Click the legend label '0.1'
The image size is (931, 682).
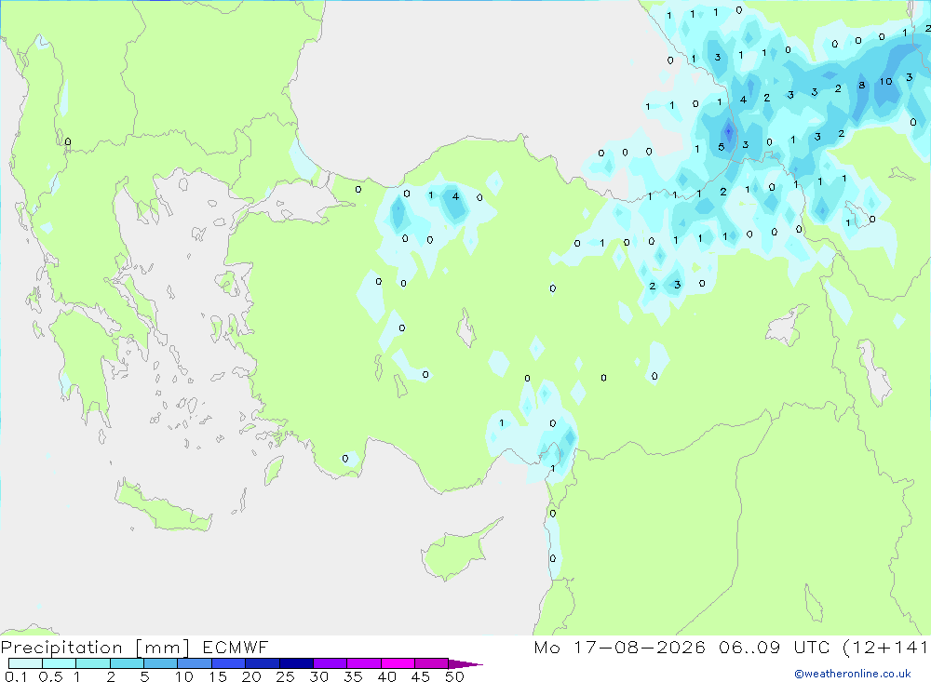coord(16,676)
